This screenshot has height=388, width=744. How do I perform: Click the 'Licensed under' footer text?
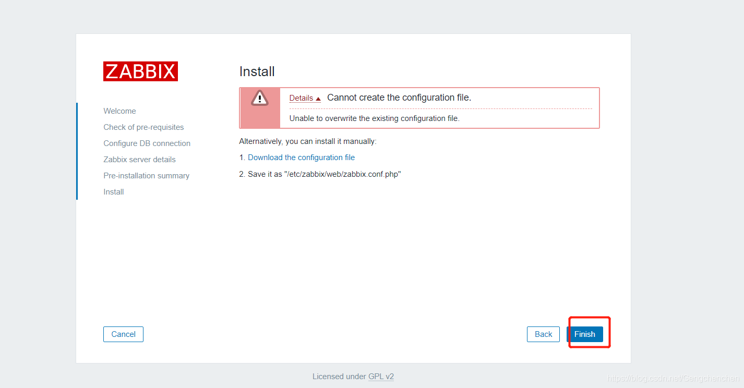click(339, 377)
